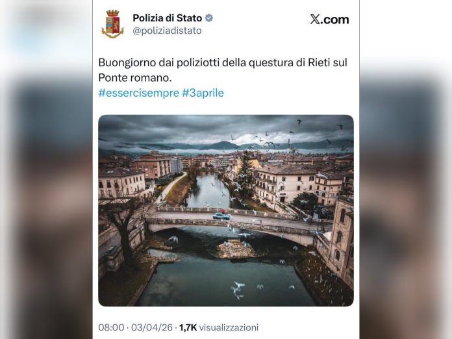Click the blue car on the bridge
452x339 pixels.
[221, 216]
